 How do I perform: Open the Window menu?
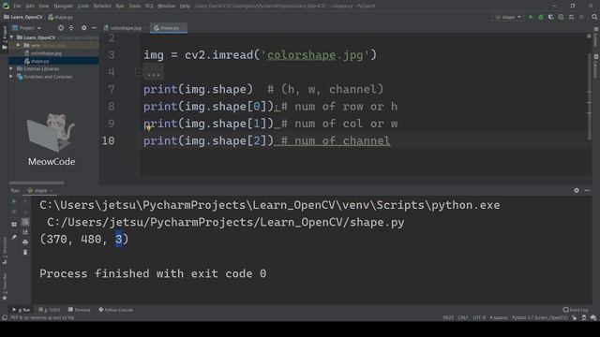166,6
